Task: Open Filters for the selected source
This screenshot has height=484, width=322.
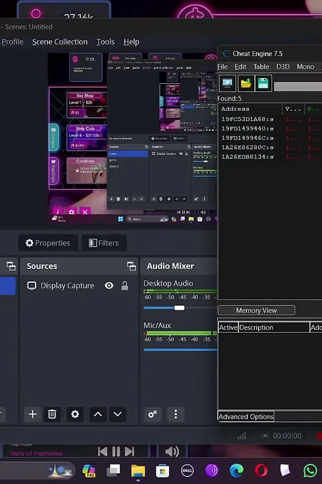Action: click(104, 243)
